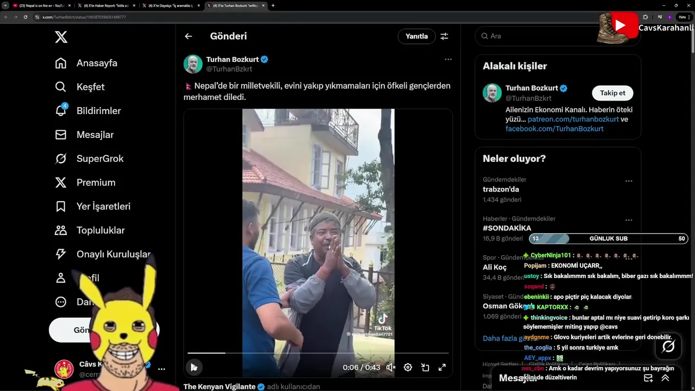Unmute the video sound
This screenshot has height=391, width=695.
coord(390,368)
